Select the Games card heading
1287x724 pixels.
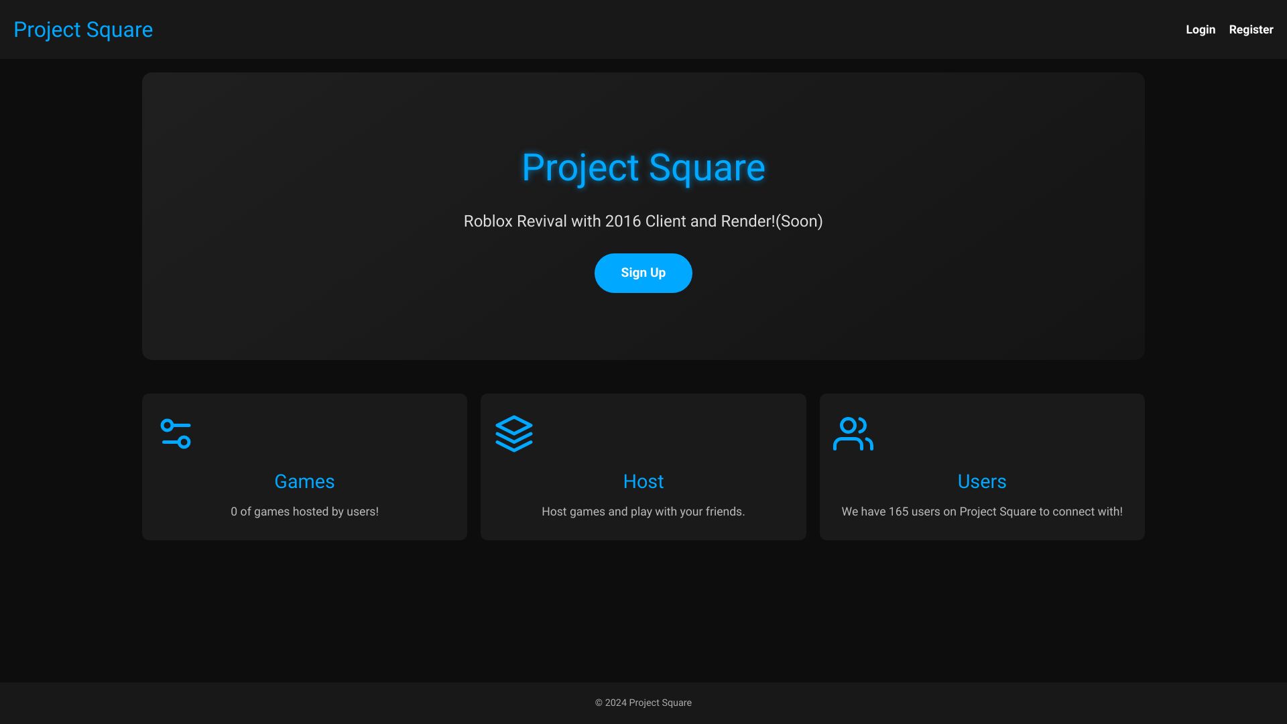(304, 481)
